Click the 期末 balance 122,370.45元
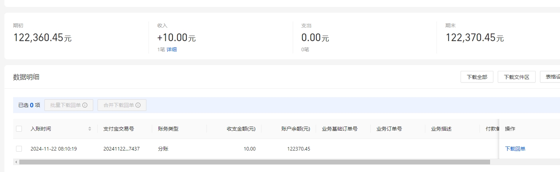The width and height of the screenshot is (560, 172). [475, 37]
